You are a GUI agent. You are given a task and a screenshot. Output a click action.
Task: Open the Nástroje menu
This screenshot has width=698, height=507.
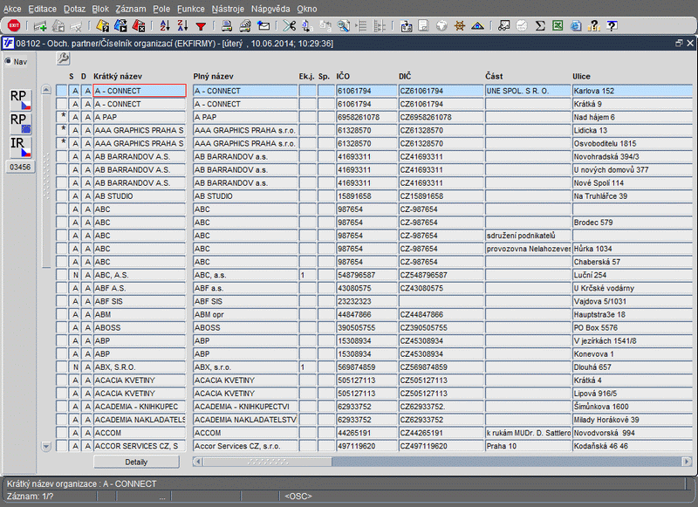click(228, 9)
